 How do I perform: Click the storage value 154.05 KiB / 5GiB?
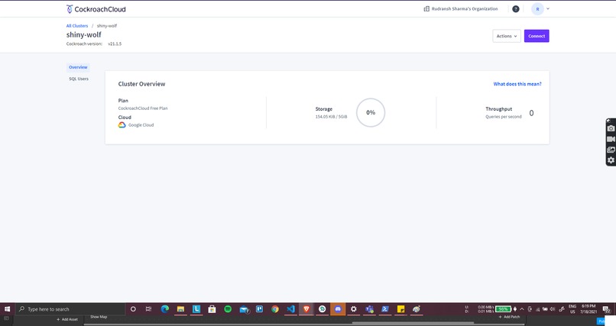coord(331,117)
